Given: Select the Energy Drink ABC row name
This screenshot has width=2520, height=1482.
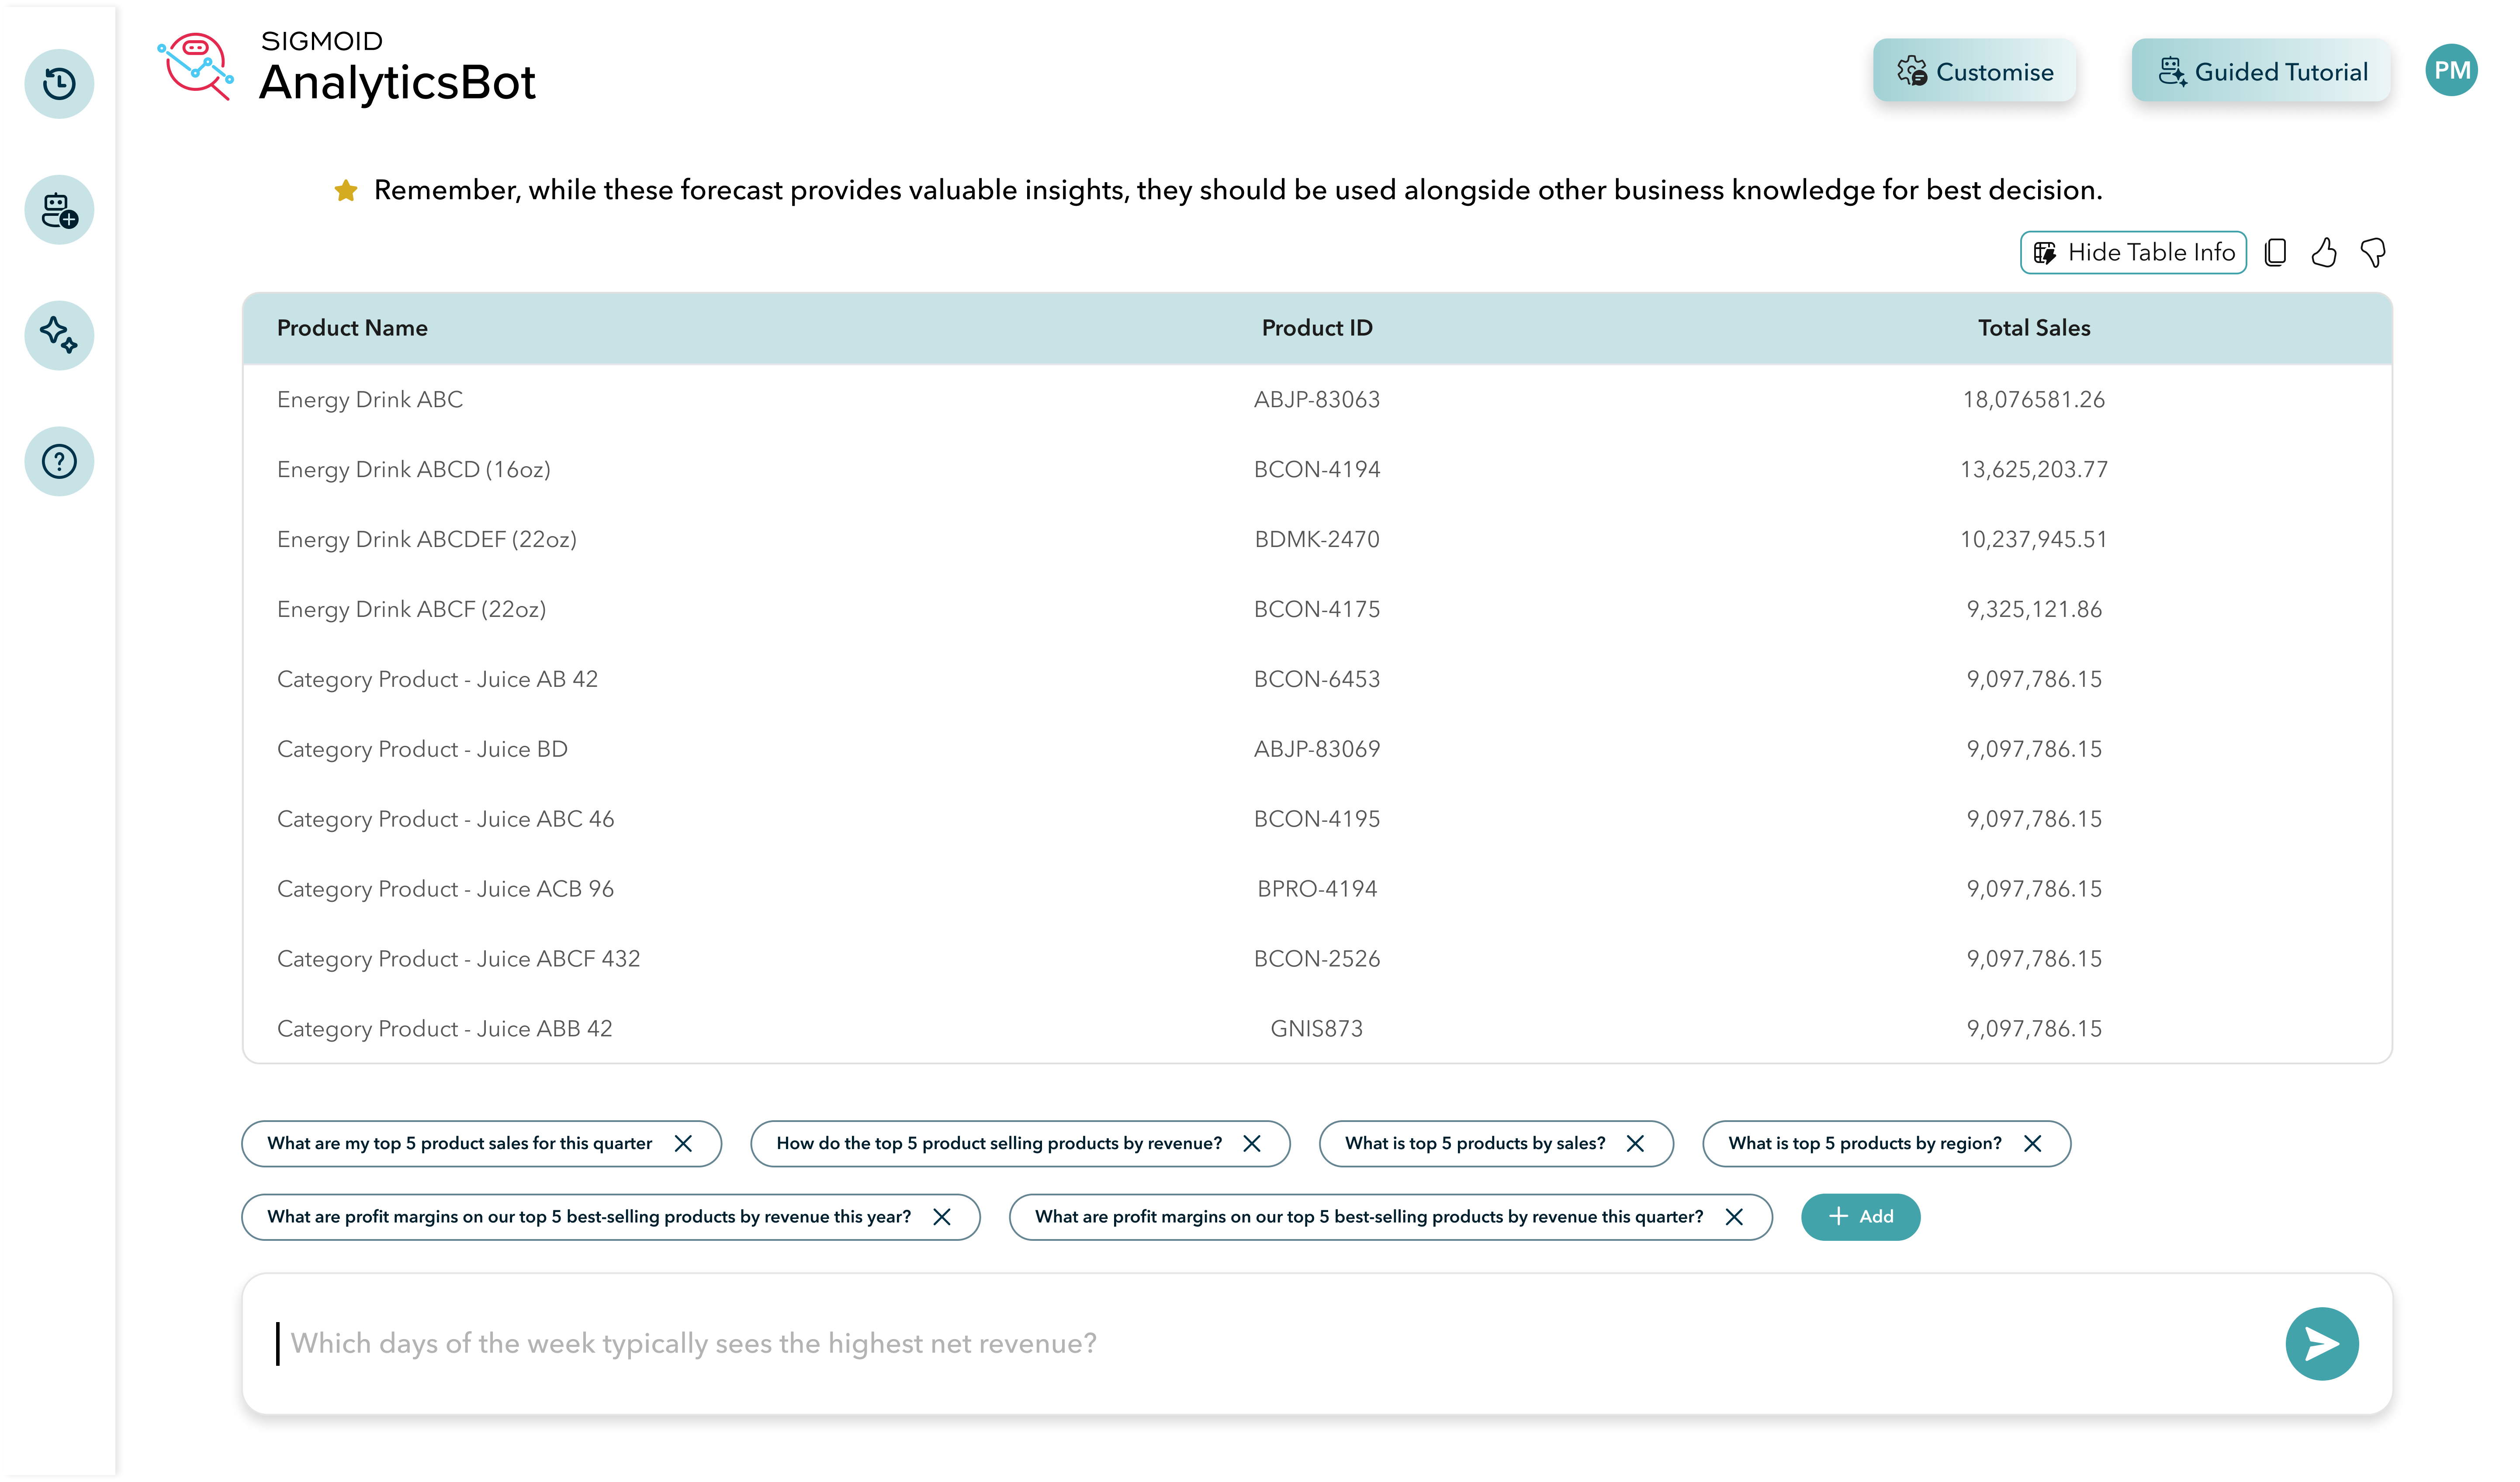Looking at the screenshot, I should tap(370, 400).
